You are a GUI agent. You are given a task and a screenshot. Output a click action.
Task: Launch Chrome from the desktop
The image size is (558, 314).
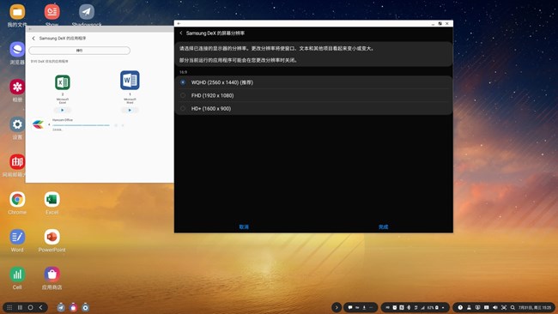pyautogui.click(x=17, y=200)
